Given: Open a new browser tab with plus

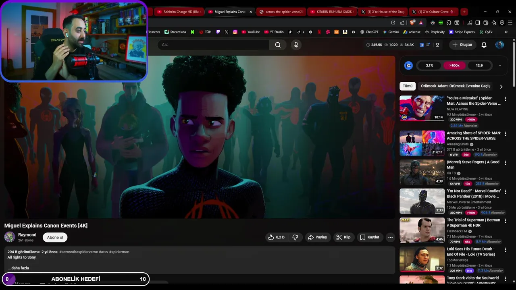Looking at the screenshot, I should click(464, 12).
